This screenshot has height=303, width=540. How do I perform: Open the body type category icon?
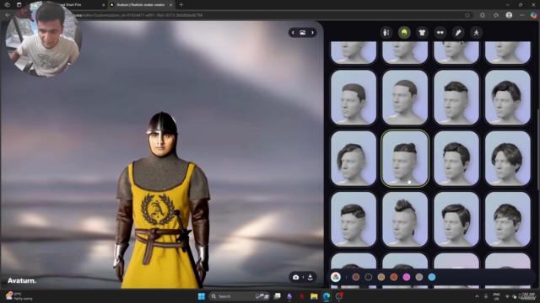386,33
